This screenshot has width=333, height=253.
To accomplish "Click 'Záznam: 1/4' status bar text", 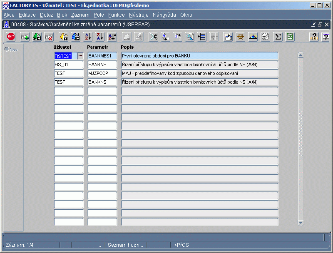I will click(20, 245).
